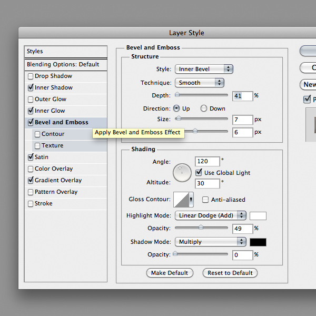Screen dimensions: 316x316
Task: Enable the Drop Shadow checkbox
Action: (31, 76)
